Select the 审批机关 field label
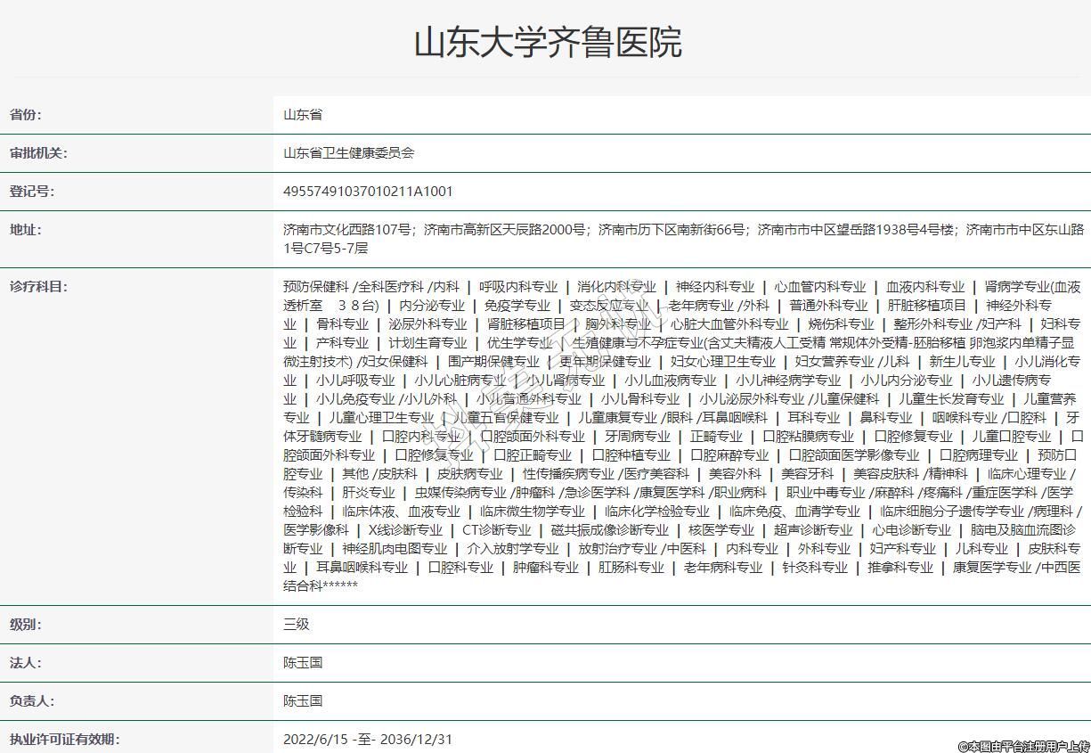The image size is (1091, 753). click(x=38, y=153)
